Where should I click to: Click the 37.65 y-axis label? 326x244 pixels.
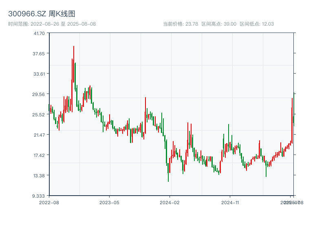[39, 54]
